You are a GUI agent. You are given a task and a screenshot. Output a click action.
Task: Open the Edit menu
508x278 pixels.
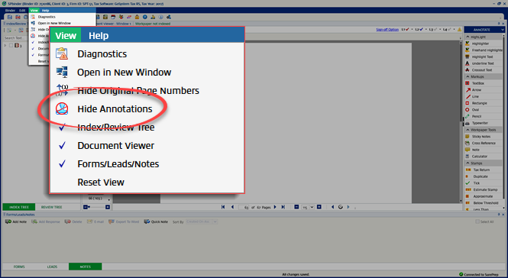[22, 11]
